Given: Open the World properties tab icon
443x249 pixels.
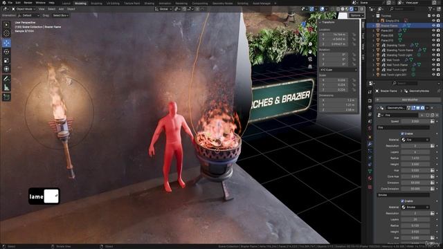Looking at the screenshot, I should coord(370,128).
